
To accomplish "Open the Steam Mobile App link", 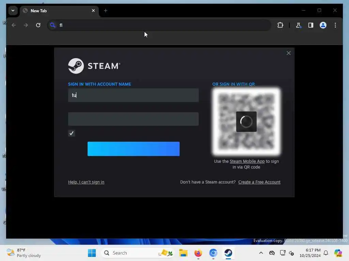I will (x=247, y=161).
